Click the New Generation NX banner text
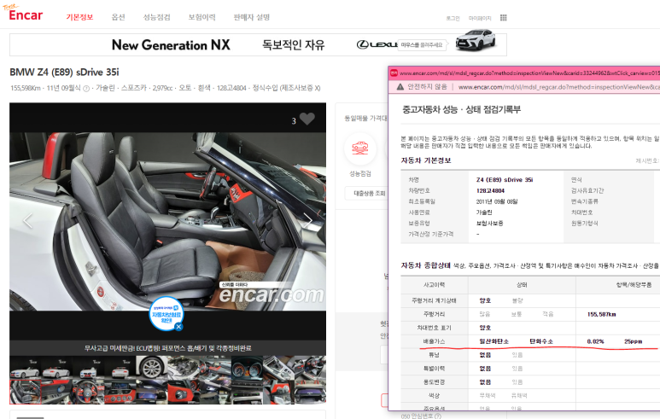The width and height of the screenshot is (660, 419). [171, 44]
